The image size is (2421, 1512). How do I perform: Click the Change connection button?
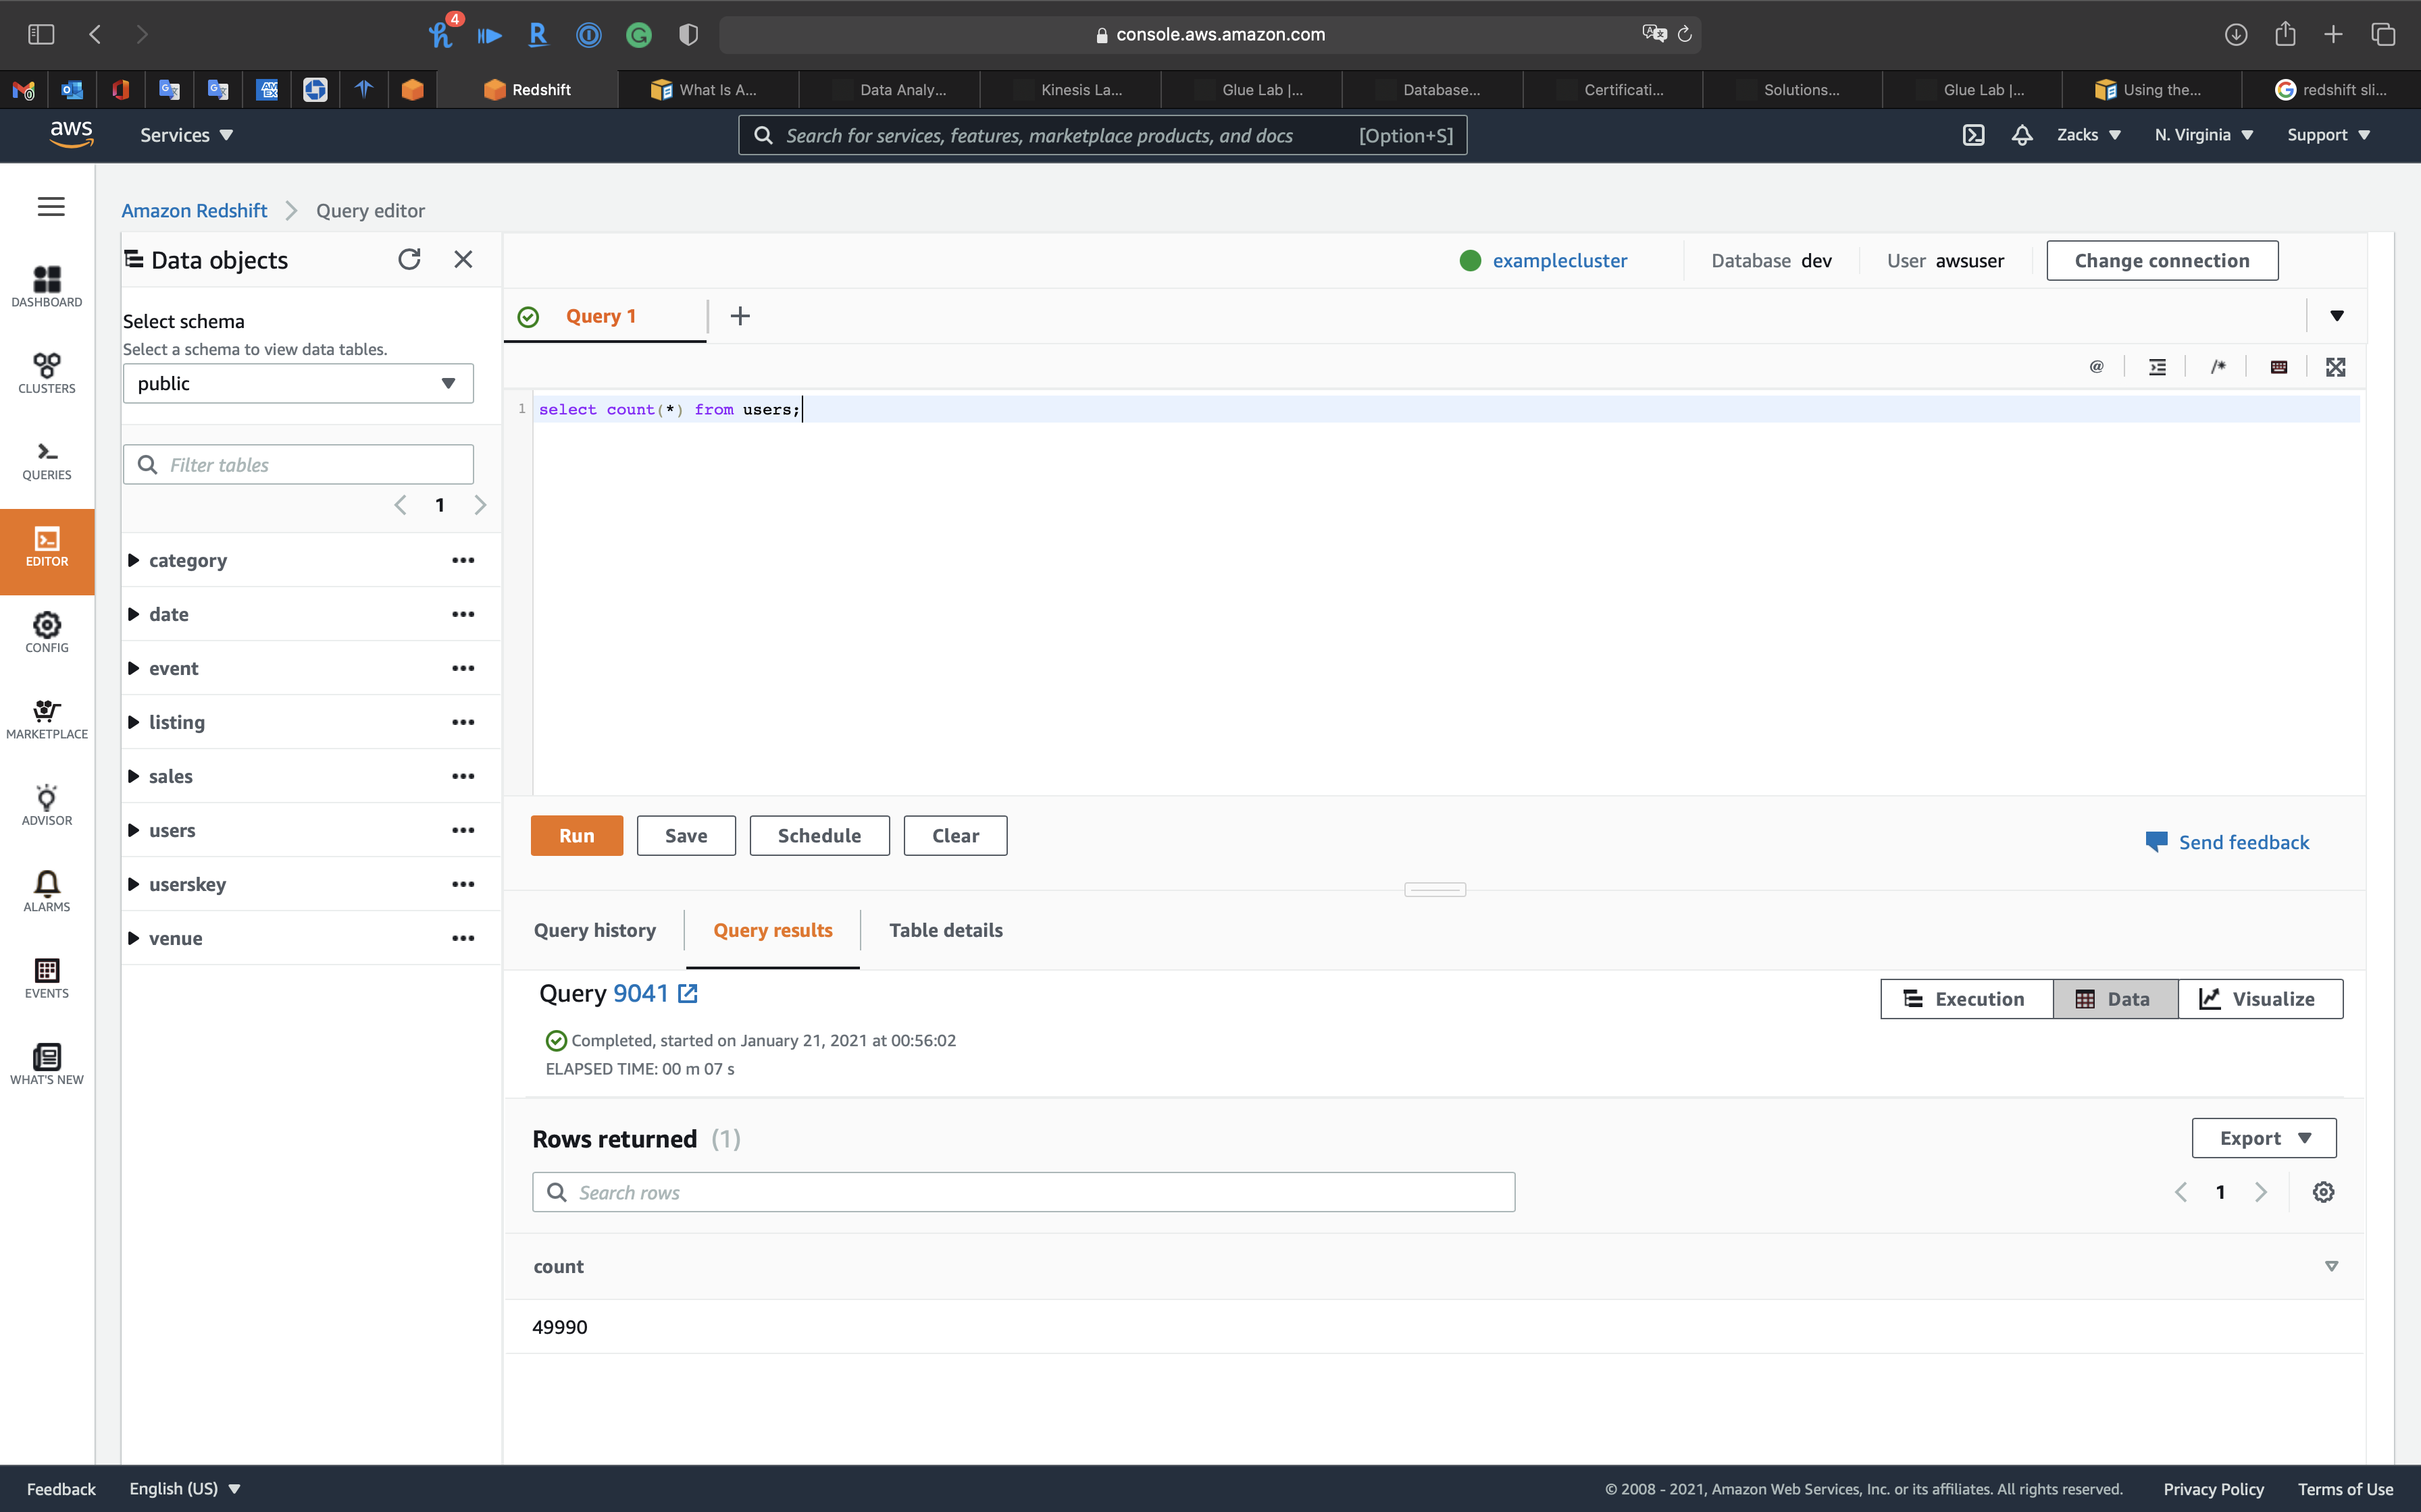pyautogui.click(x=2161, y=261)
